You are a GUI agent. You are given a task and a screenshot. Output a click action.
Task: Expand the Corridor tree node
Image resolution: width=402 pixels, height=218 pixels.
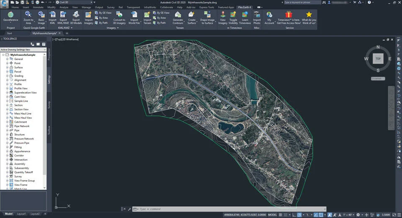[7, 156]
